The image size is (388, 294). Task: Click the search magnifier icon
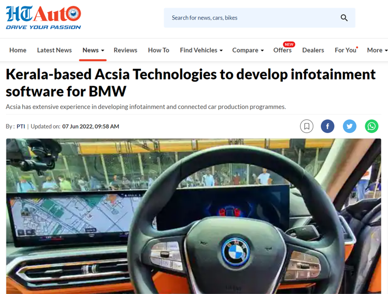pos(344,18)
